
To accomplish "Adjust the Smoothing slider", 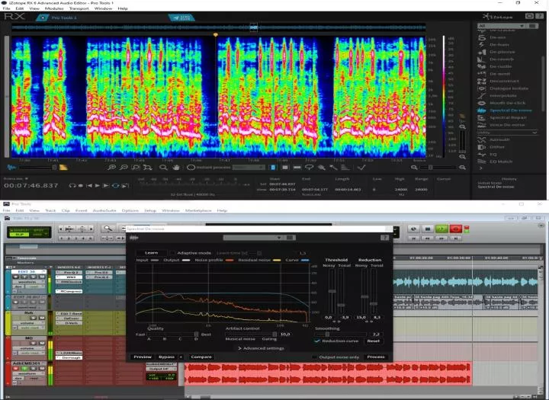I will tap(342, 334).
